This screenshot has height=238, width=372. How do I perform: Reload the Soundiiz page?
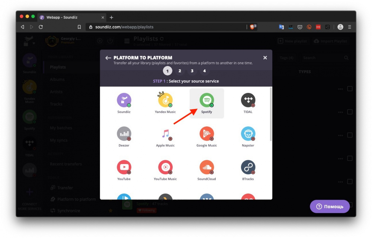tap(41, 27)
